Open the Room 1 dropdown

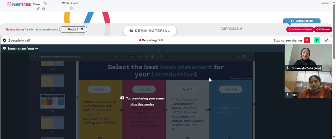pyautogui.click(x=73, y=29)
